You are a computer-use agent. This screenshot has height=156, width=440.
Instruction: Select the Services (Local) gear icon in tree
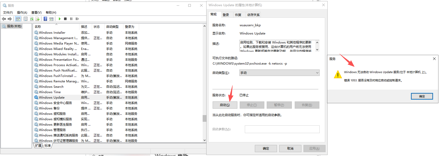(4, 26)
